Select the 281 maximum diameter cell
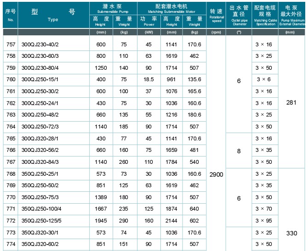The image size is (308, 251). click(291, 103)
